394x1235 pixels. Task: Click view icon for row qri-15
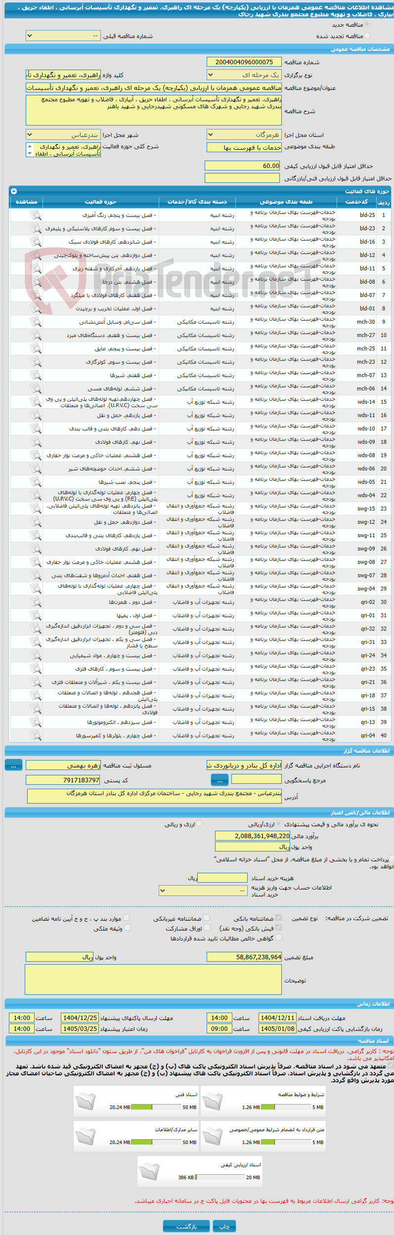click(36, 709)
